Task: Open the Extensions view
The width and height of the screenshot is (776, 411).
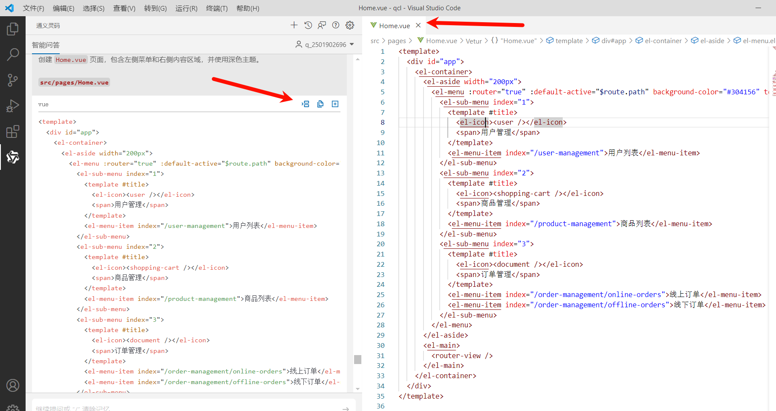Action: coord(13,131)
